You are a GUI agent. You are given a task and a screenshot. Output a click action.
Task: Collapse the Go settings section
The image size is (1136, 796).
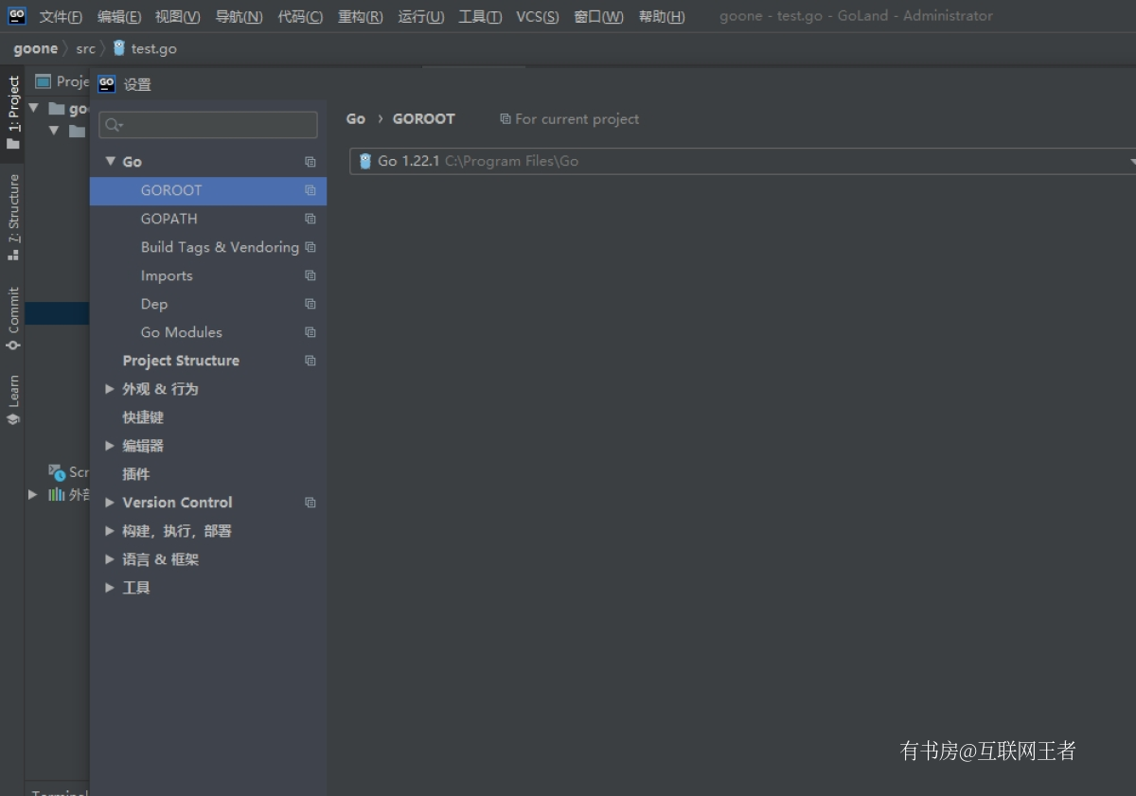(111, 162)
